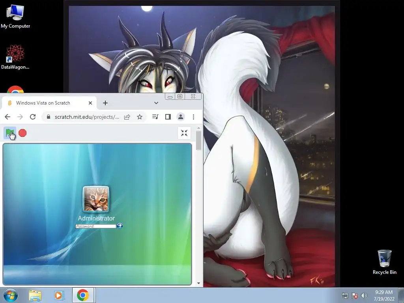Viewport: 404px width, 303px height.
Task: Click scrollbar up arrow in Chrome
Action: [198, 128]
